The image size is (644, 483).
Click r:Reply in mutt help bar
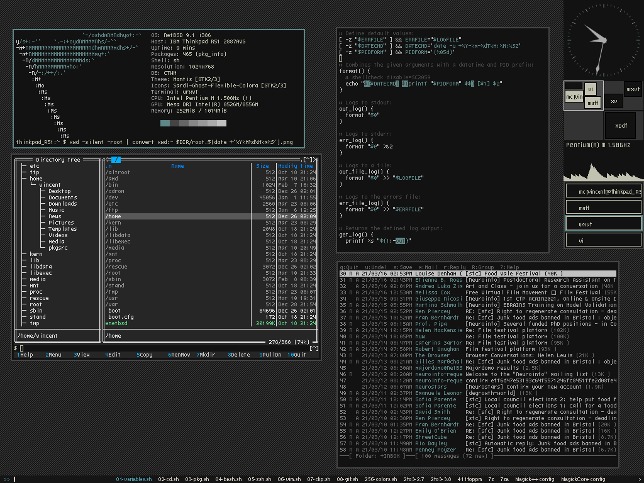(454, 267)
